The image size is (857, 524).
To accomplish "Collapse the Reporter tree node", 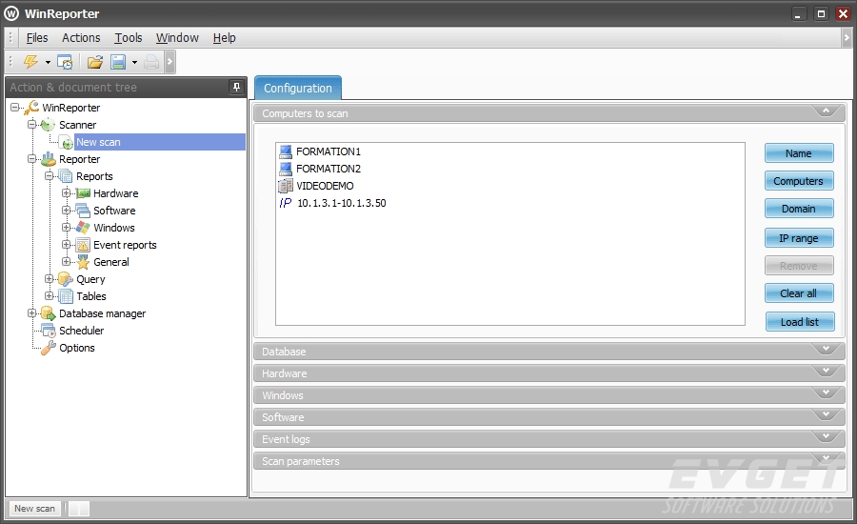I will pyautogui.click(x=31, y=159).
